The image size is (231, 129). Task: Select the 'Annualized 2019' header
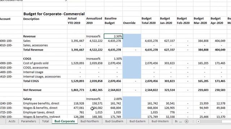tap(94, 21)
